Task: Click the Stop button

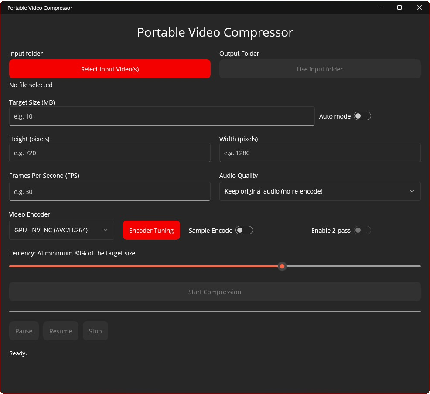Action: (x=95, y=331)
